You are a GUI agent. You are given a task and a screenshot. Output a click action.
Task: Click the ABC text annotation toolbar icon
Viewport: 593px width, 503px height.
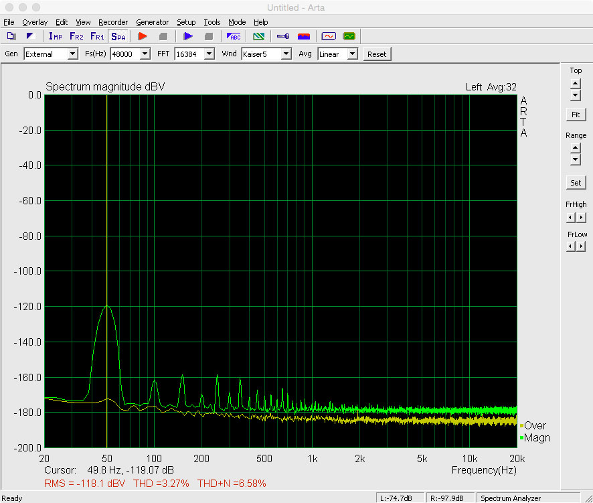coord(234,36)
